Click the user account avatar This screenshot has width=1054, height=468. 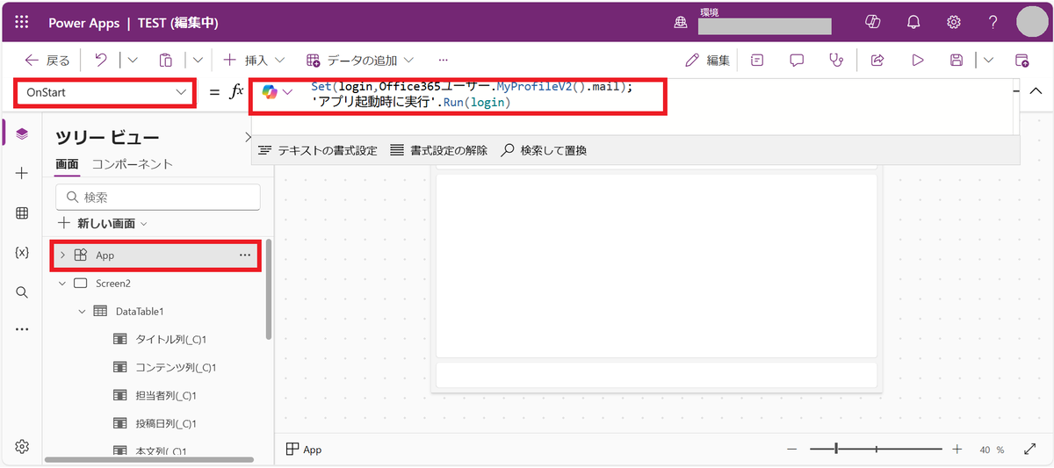1032,22
